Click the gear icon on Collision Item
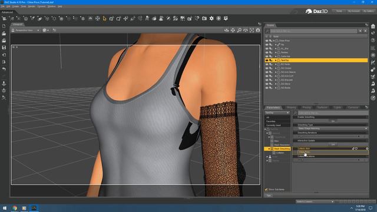The height and width of the screenshot is (212, 377). pyautogui.click(x=367, y=148)
